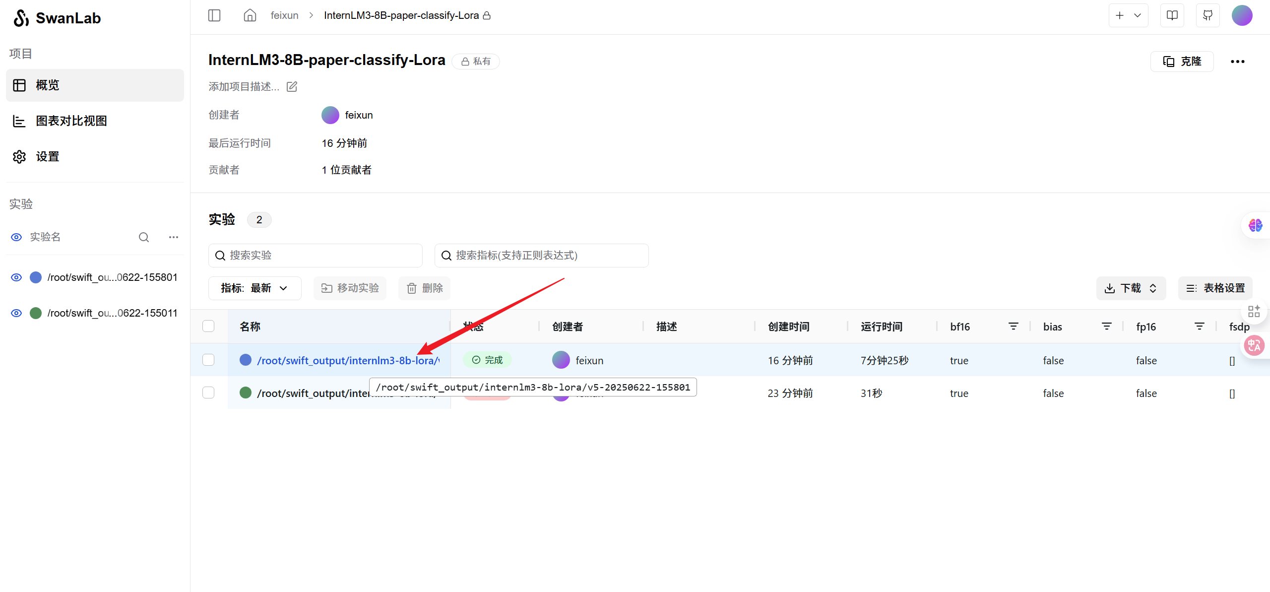This screenshot has width=1270, height=592.
Task: Hide experiment 0622-155011 in sidebar
Action: tap(16, 313)
